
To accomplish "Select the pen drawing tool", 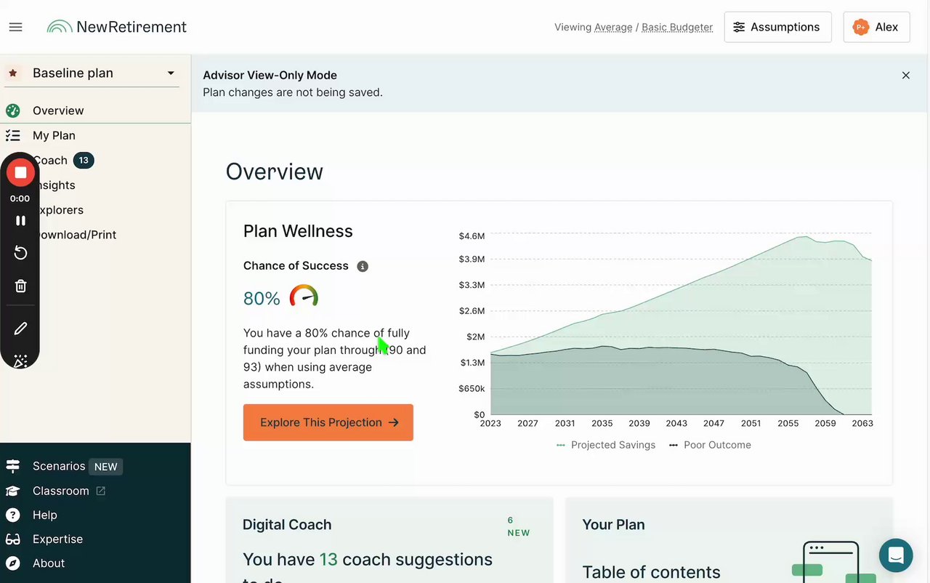I will [x=20, y=329].
